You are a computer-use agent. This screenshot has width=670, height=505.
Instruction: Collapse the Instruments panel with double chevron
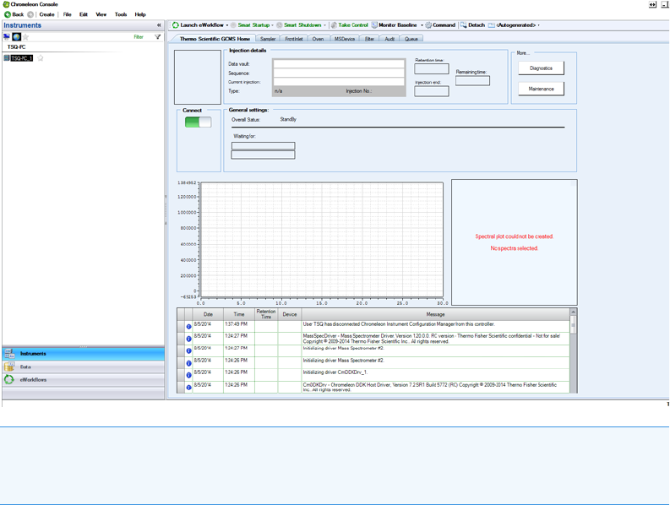(159, 25)
